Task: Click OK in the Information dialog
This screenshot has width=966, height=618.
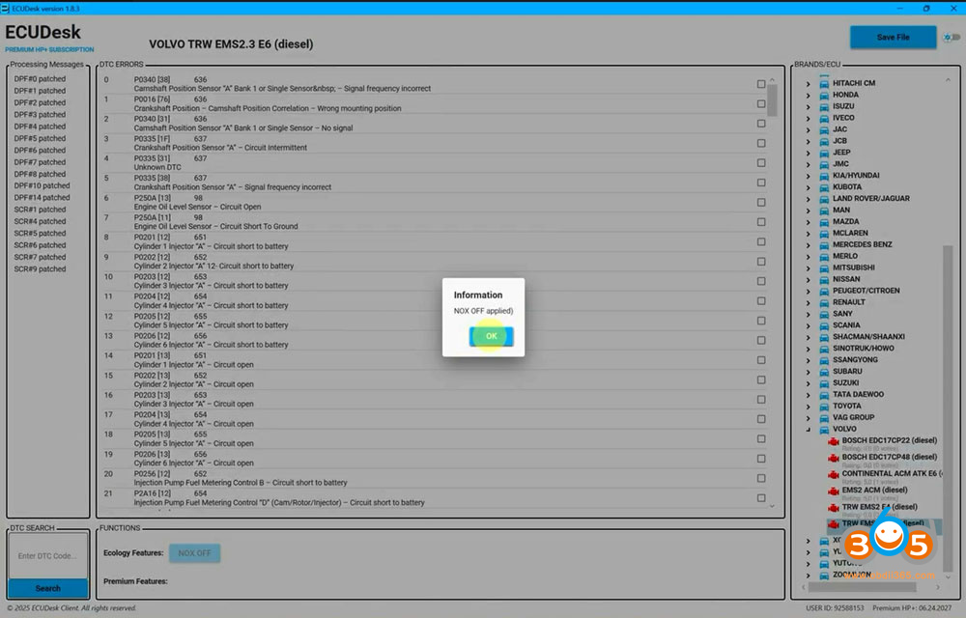Action: point(491,336)
